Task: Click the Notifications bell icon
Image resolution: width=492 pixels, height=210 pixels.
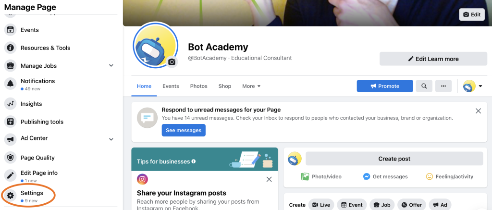Action: (x=11, y=84)
